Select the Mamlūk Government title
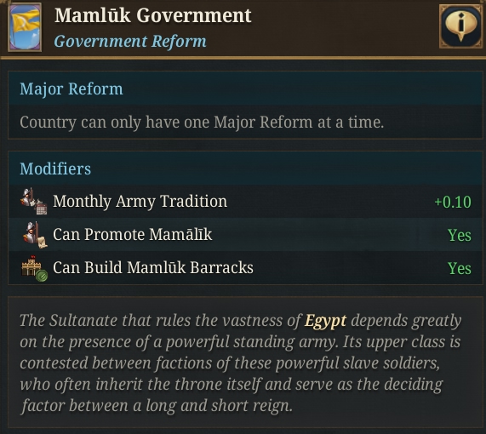 153,15
